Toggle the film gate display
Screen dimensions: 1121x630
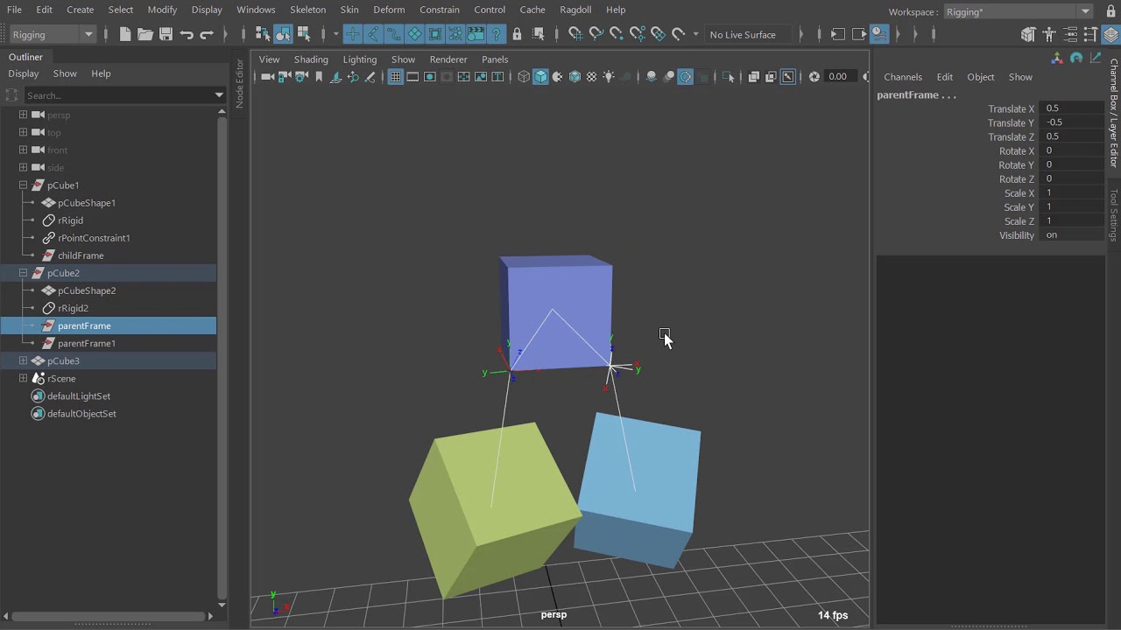(412, 77)
